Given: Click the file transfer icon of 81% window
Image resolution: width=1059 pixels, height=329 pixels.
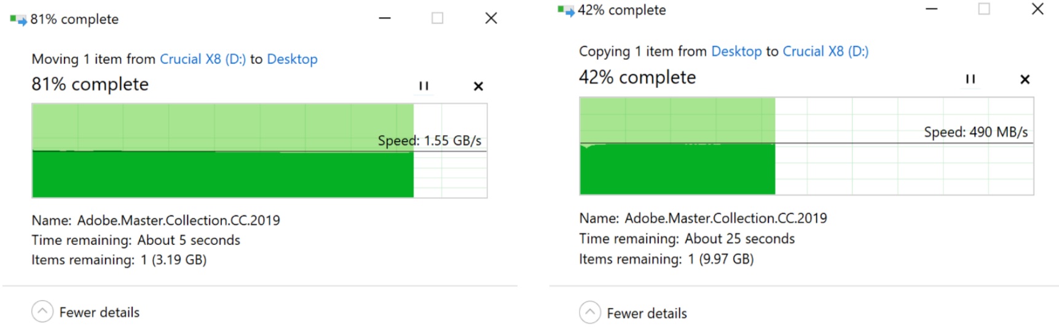Looking at the screenshot, I should (18, 20).
